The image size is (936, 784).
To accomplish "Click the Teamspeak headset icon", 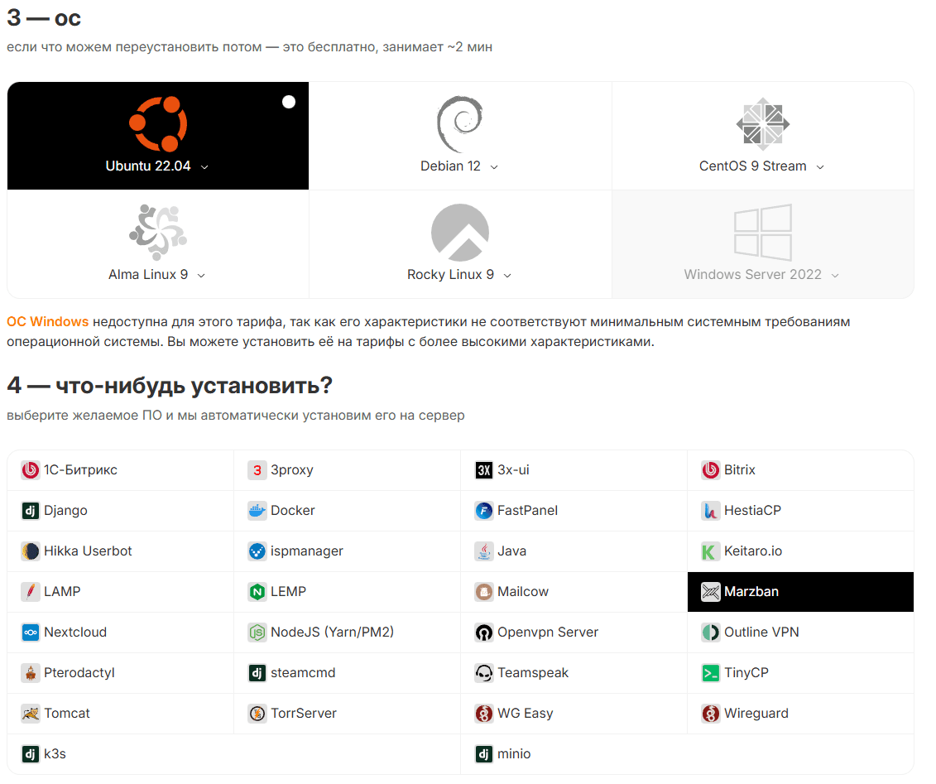I will click(484, 673).
